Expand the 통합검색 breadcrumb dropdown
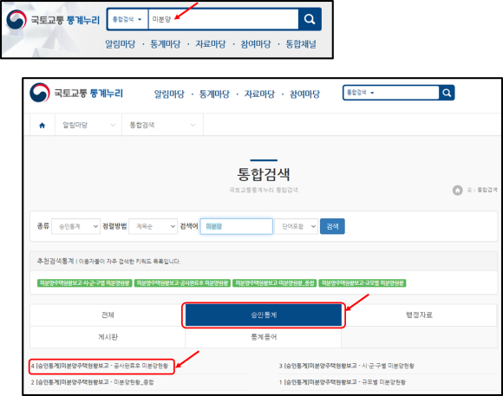This screenshot has width=503, height=396. click(x=162, y=125)
